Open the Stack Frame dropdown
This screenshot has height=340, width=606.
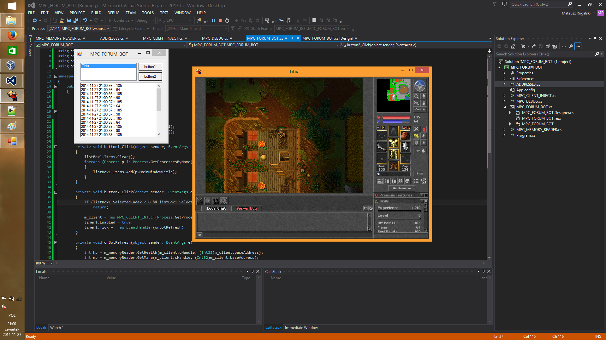pos(312,29)
